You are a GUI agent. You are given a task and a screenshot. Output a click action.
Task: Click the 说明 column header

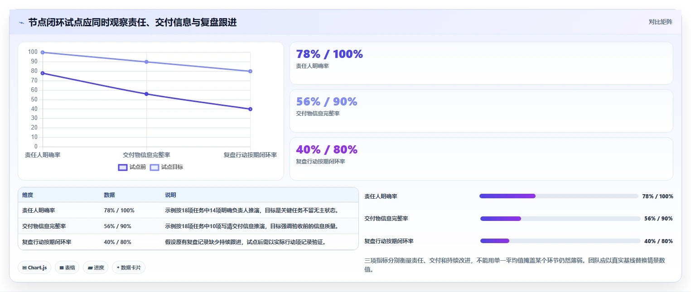170,195
